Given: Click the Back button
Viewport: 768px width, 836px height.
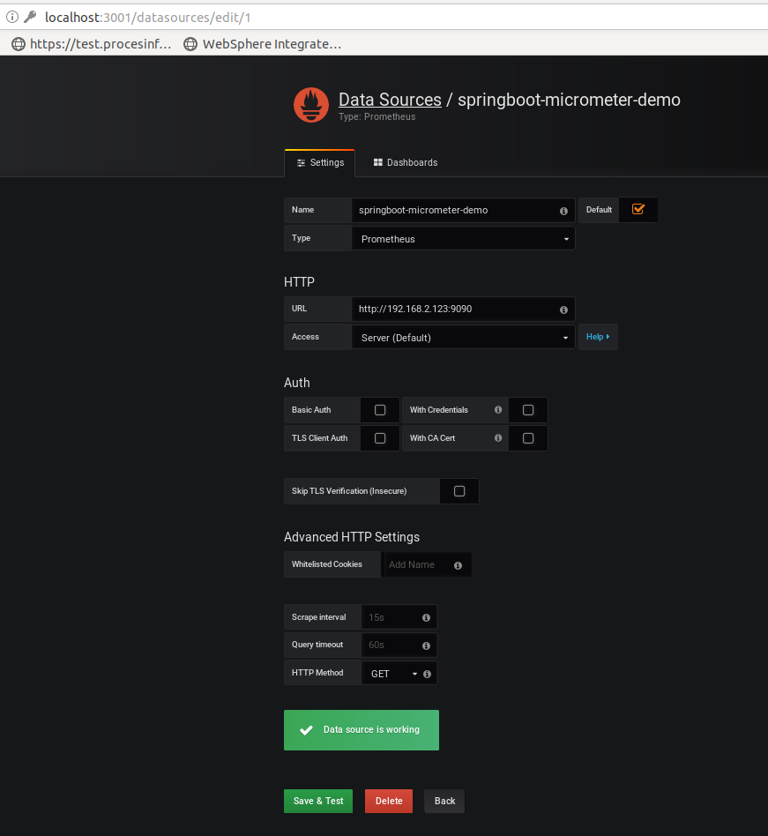Looking at the screenshot, I should tap(444, 801).
